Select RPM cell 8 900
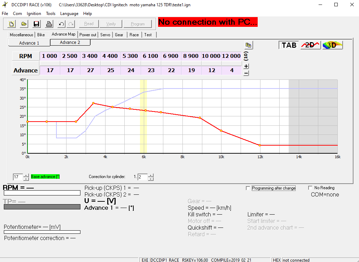Image resolution: width=359 pixels, height=262 pixels. (191, 56)
